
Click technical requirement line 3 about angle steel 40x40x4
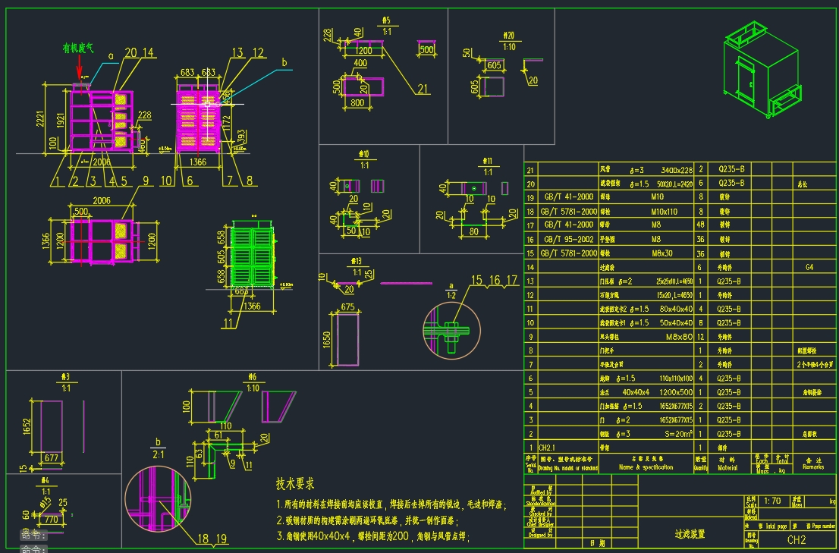[x=373, y=536]
